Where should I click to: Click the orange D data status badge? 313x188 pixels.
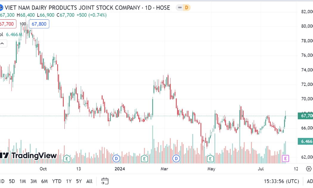(x=186, y=7)
